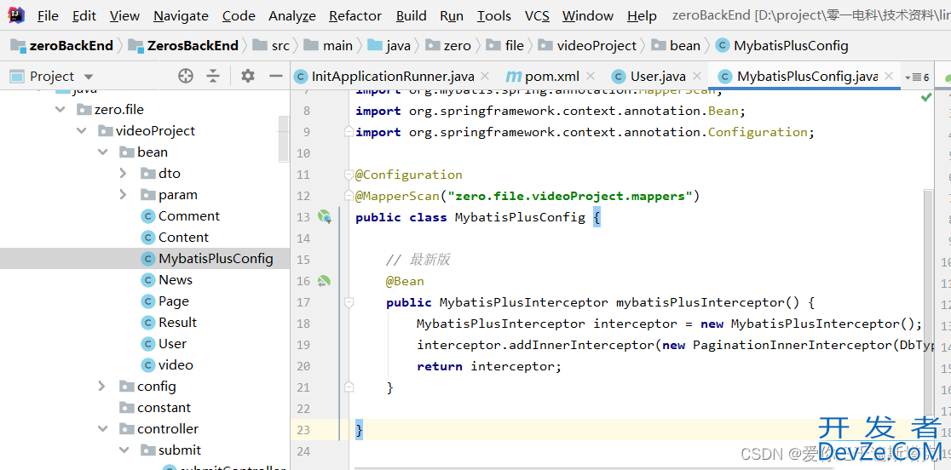Show hidden tabs list dropdown

click(916, 77)
